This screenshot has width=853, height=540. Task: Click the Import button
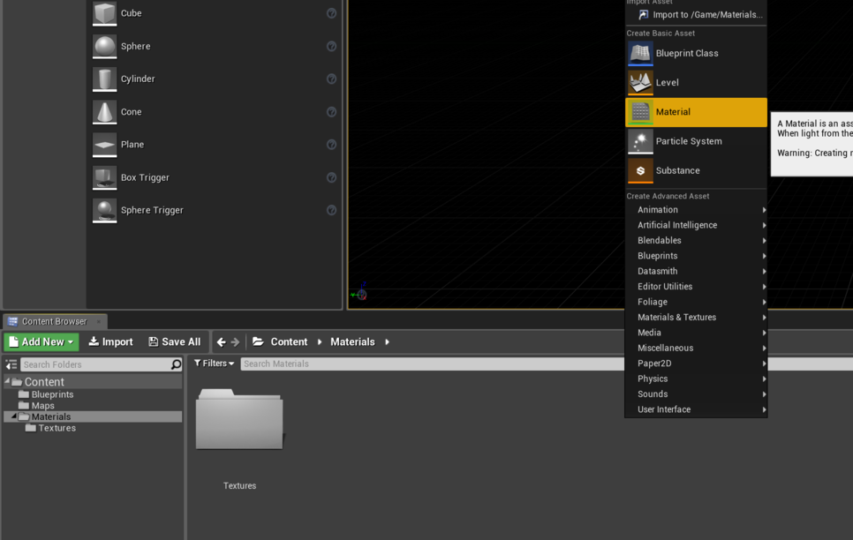(110, 342)
